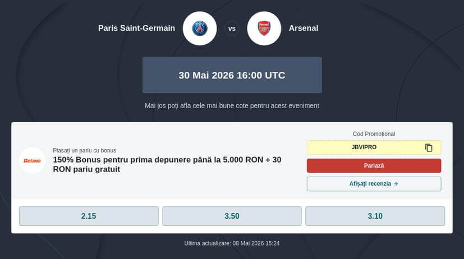
Task: Click the Plasați un pariu cu bonus text
Action: coord(84,150)
